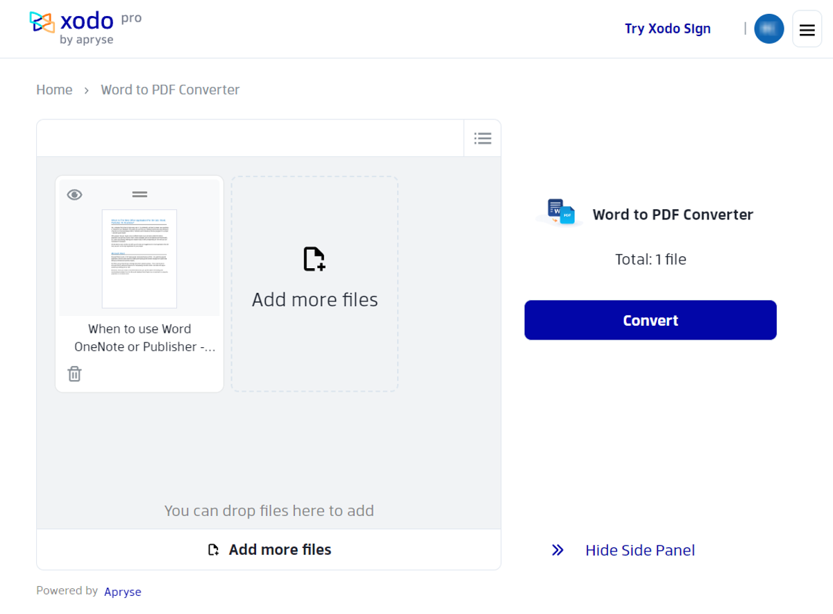Open the Try Xodo Sign link
Image resolution: width=833 pixels, height=614 pixels.
coord(667,28)
